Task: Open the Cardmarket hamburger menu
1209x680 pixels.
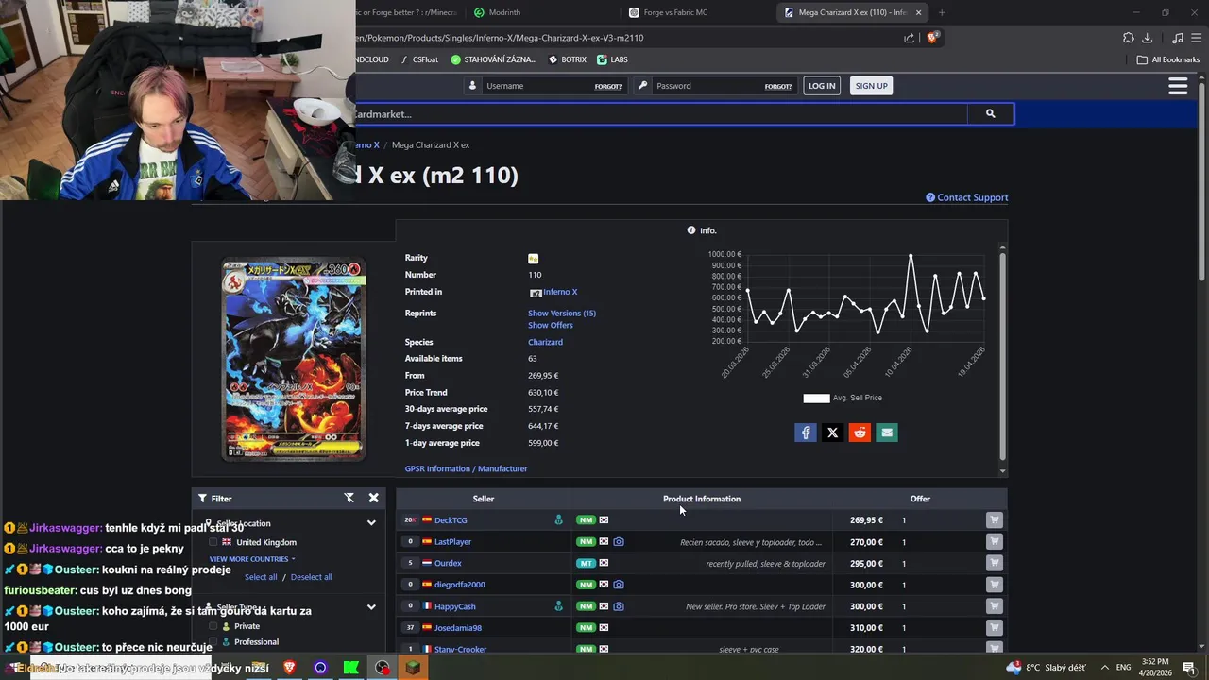Action: point(1178,86)
